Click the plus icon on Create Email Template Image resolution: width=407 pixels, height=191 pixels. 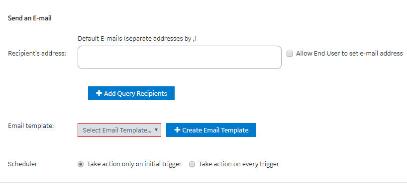tap(177, 130)
